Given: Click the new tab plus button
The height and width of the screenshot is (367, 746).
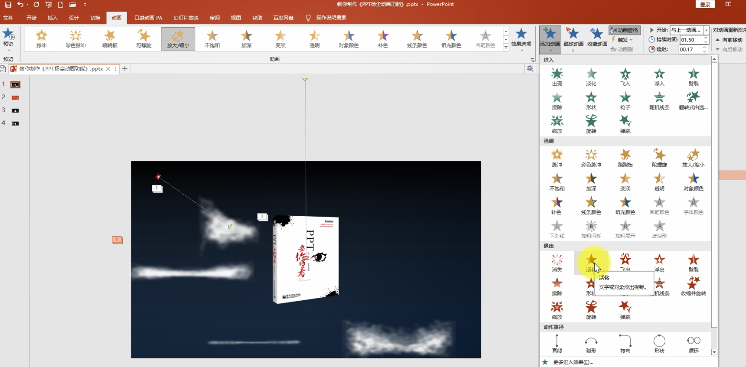Looking at the screenshot, I should point(125,69).
